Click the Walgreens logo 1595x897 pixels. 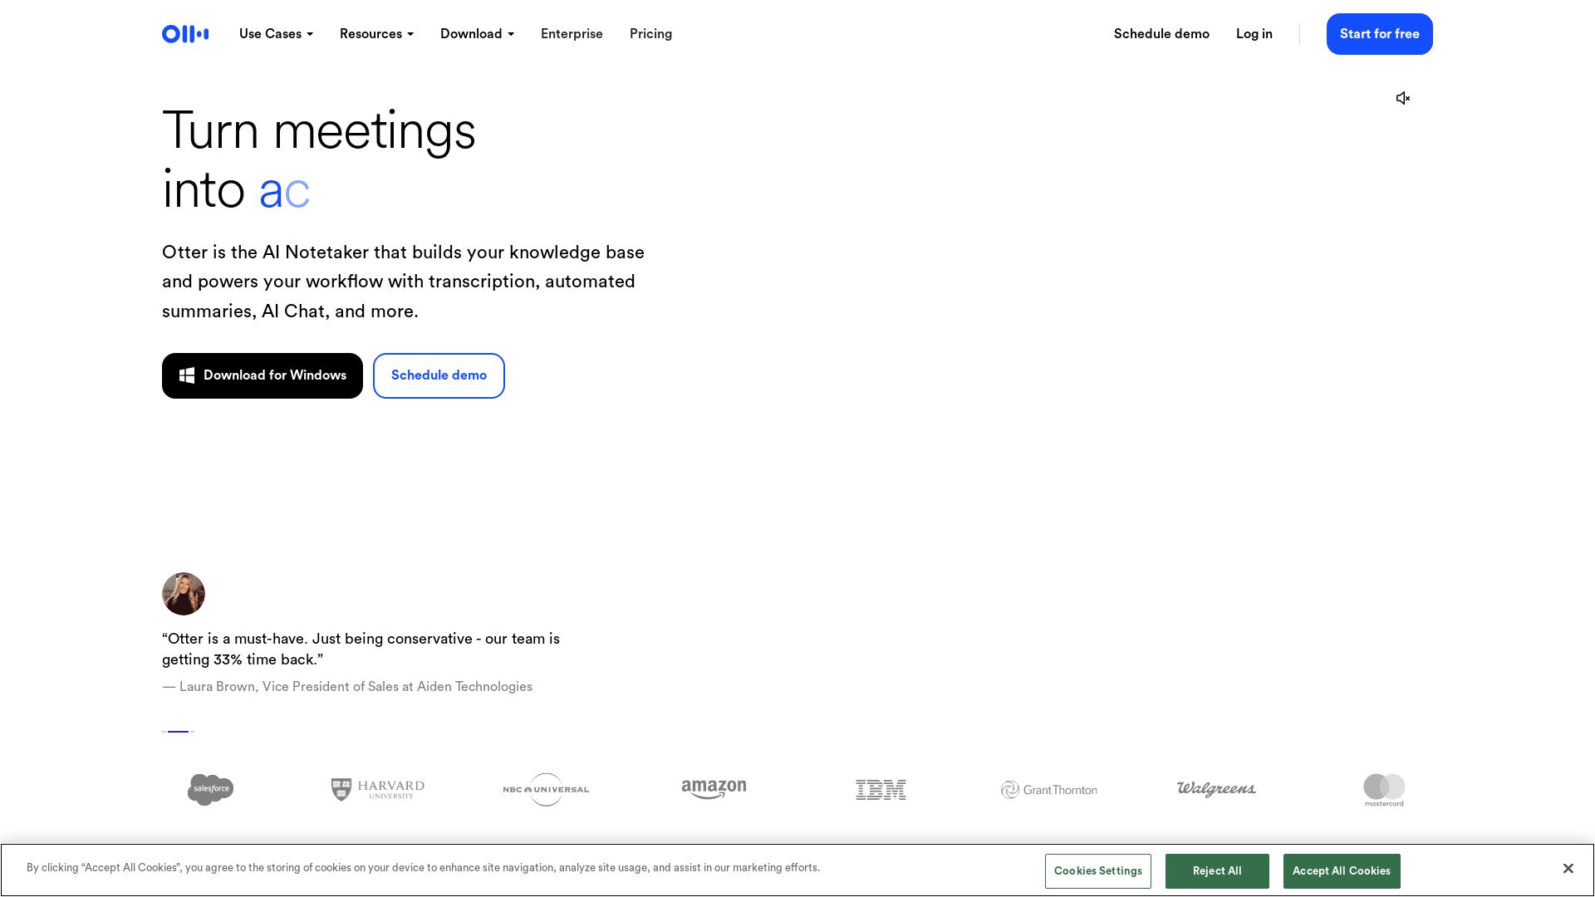[1216, 789]
